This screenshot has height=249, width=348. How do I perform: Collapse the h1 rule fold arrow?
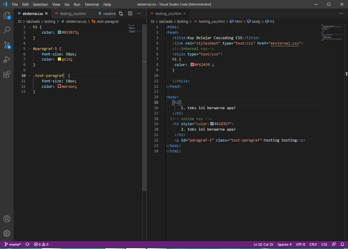[x=30, y=27]
